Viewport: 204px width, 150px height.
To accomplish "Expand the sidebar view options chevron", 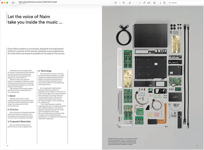I will tap(15, 3).
